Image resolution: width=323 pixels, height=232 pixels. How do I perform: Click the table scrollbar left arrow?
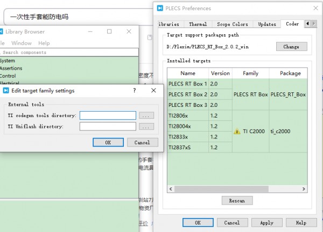(x=171, y=189)
